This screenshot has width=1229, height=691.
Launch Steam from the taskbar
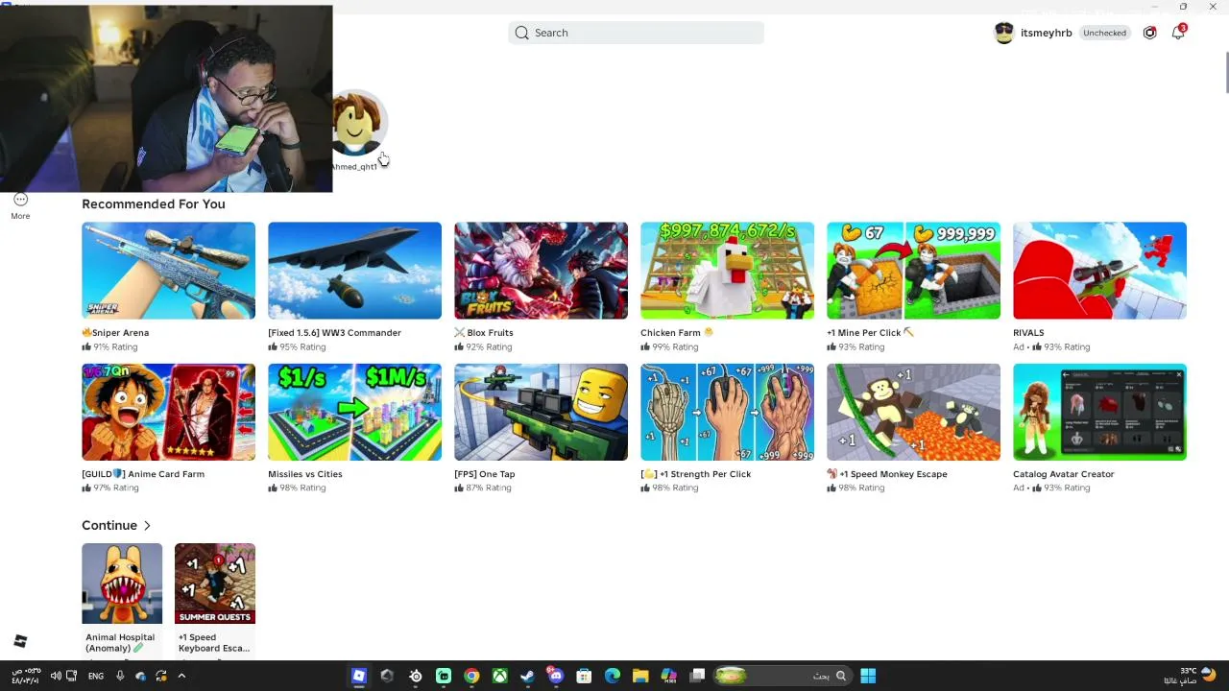click(527, 676)
